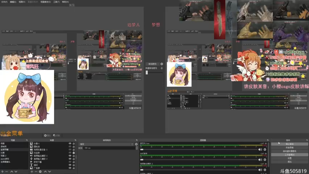Open source filters button below the preview
Viewport: 309px width, 174px height.
[56, 136]
